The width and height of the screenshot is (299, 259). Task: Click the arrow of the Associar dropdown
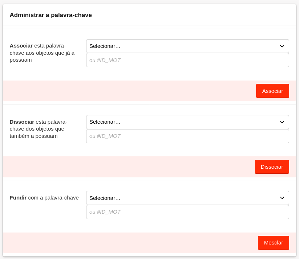pyautogui.click(x=282, y=46)
